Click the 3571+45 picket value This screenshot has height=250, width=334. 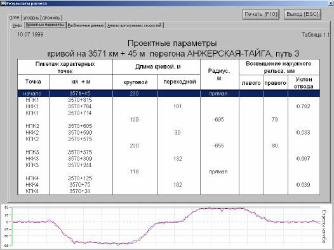[x=80, y=94]
